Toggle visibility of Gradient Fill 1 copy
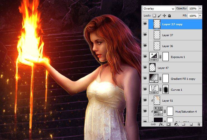This screenshot has width=207, height=140. point(145,78)
